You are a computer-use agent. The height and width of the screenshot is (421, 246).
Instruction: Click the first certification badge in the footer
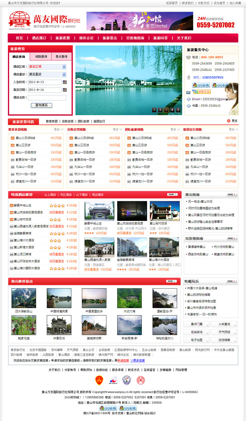99,380
